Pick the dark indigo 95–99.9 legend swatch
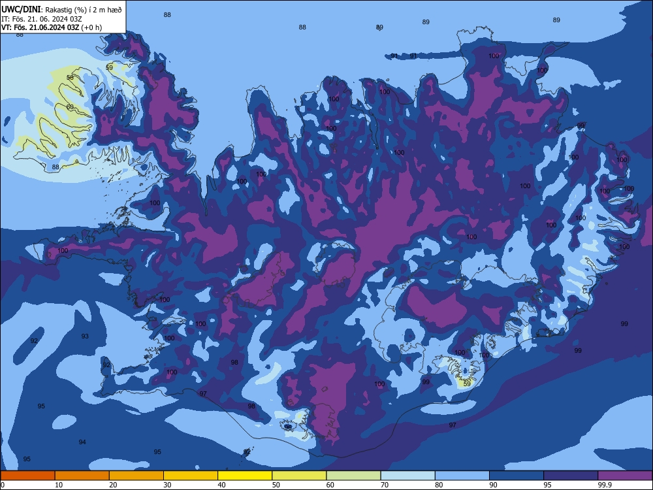This screenshot has height=490, width=653. pos(571,476)
